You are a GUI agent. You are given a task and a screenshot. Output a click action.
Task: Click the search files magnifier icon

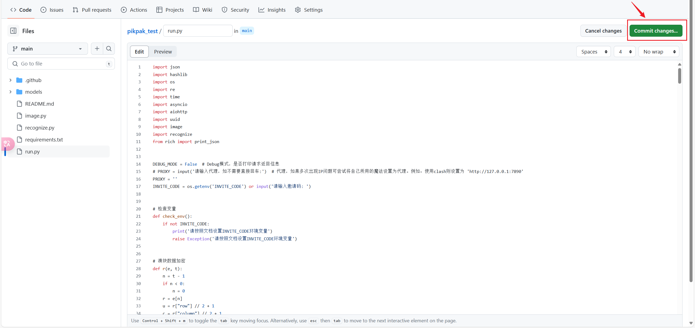109,49
